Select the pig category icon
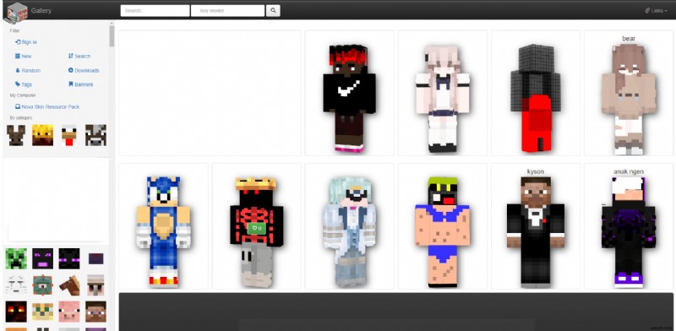 (x=69, y=312)
